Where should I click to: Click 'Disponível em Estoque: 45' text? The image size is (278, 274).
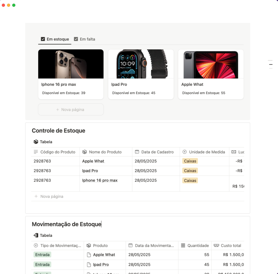tap(134, 93)
